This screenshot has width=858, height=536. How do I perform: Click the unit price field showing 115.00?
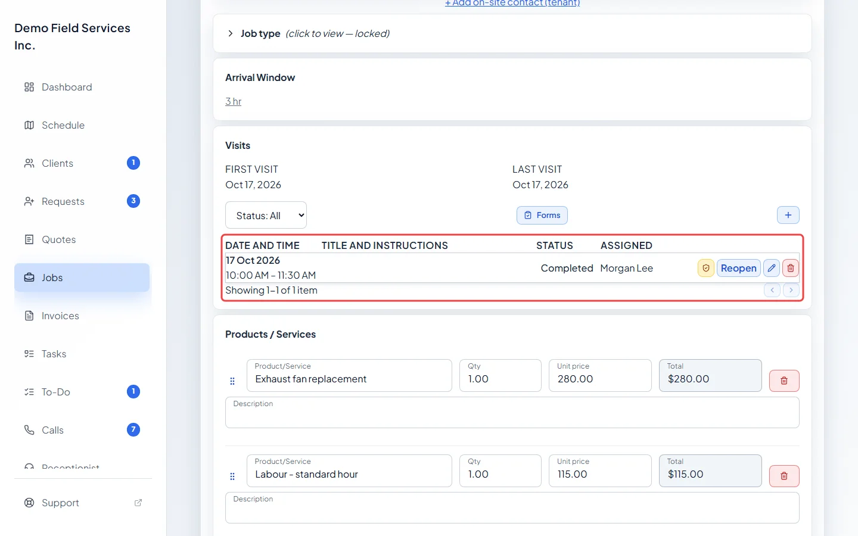pos(600,470)
